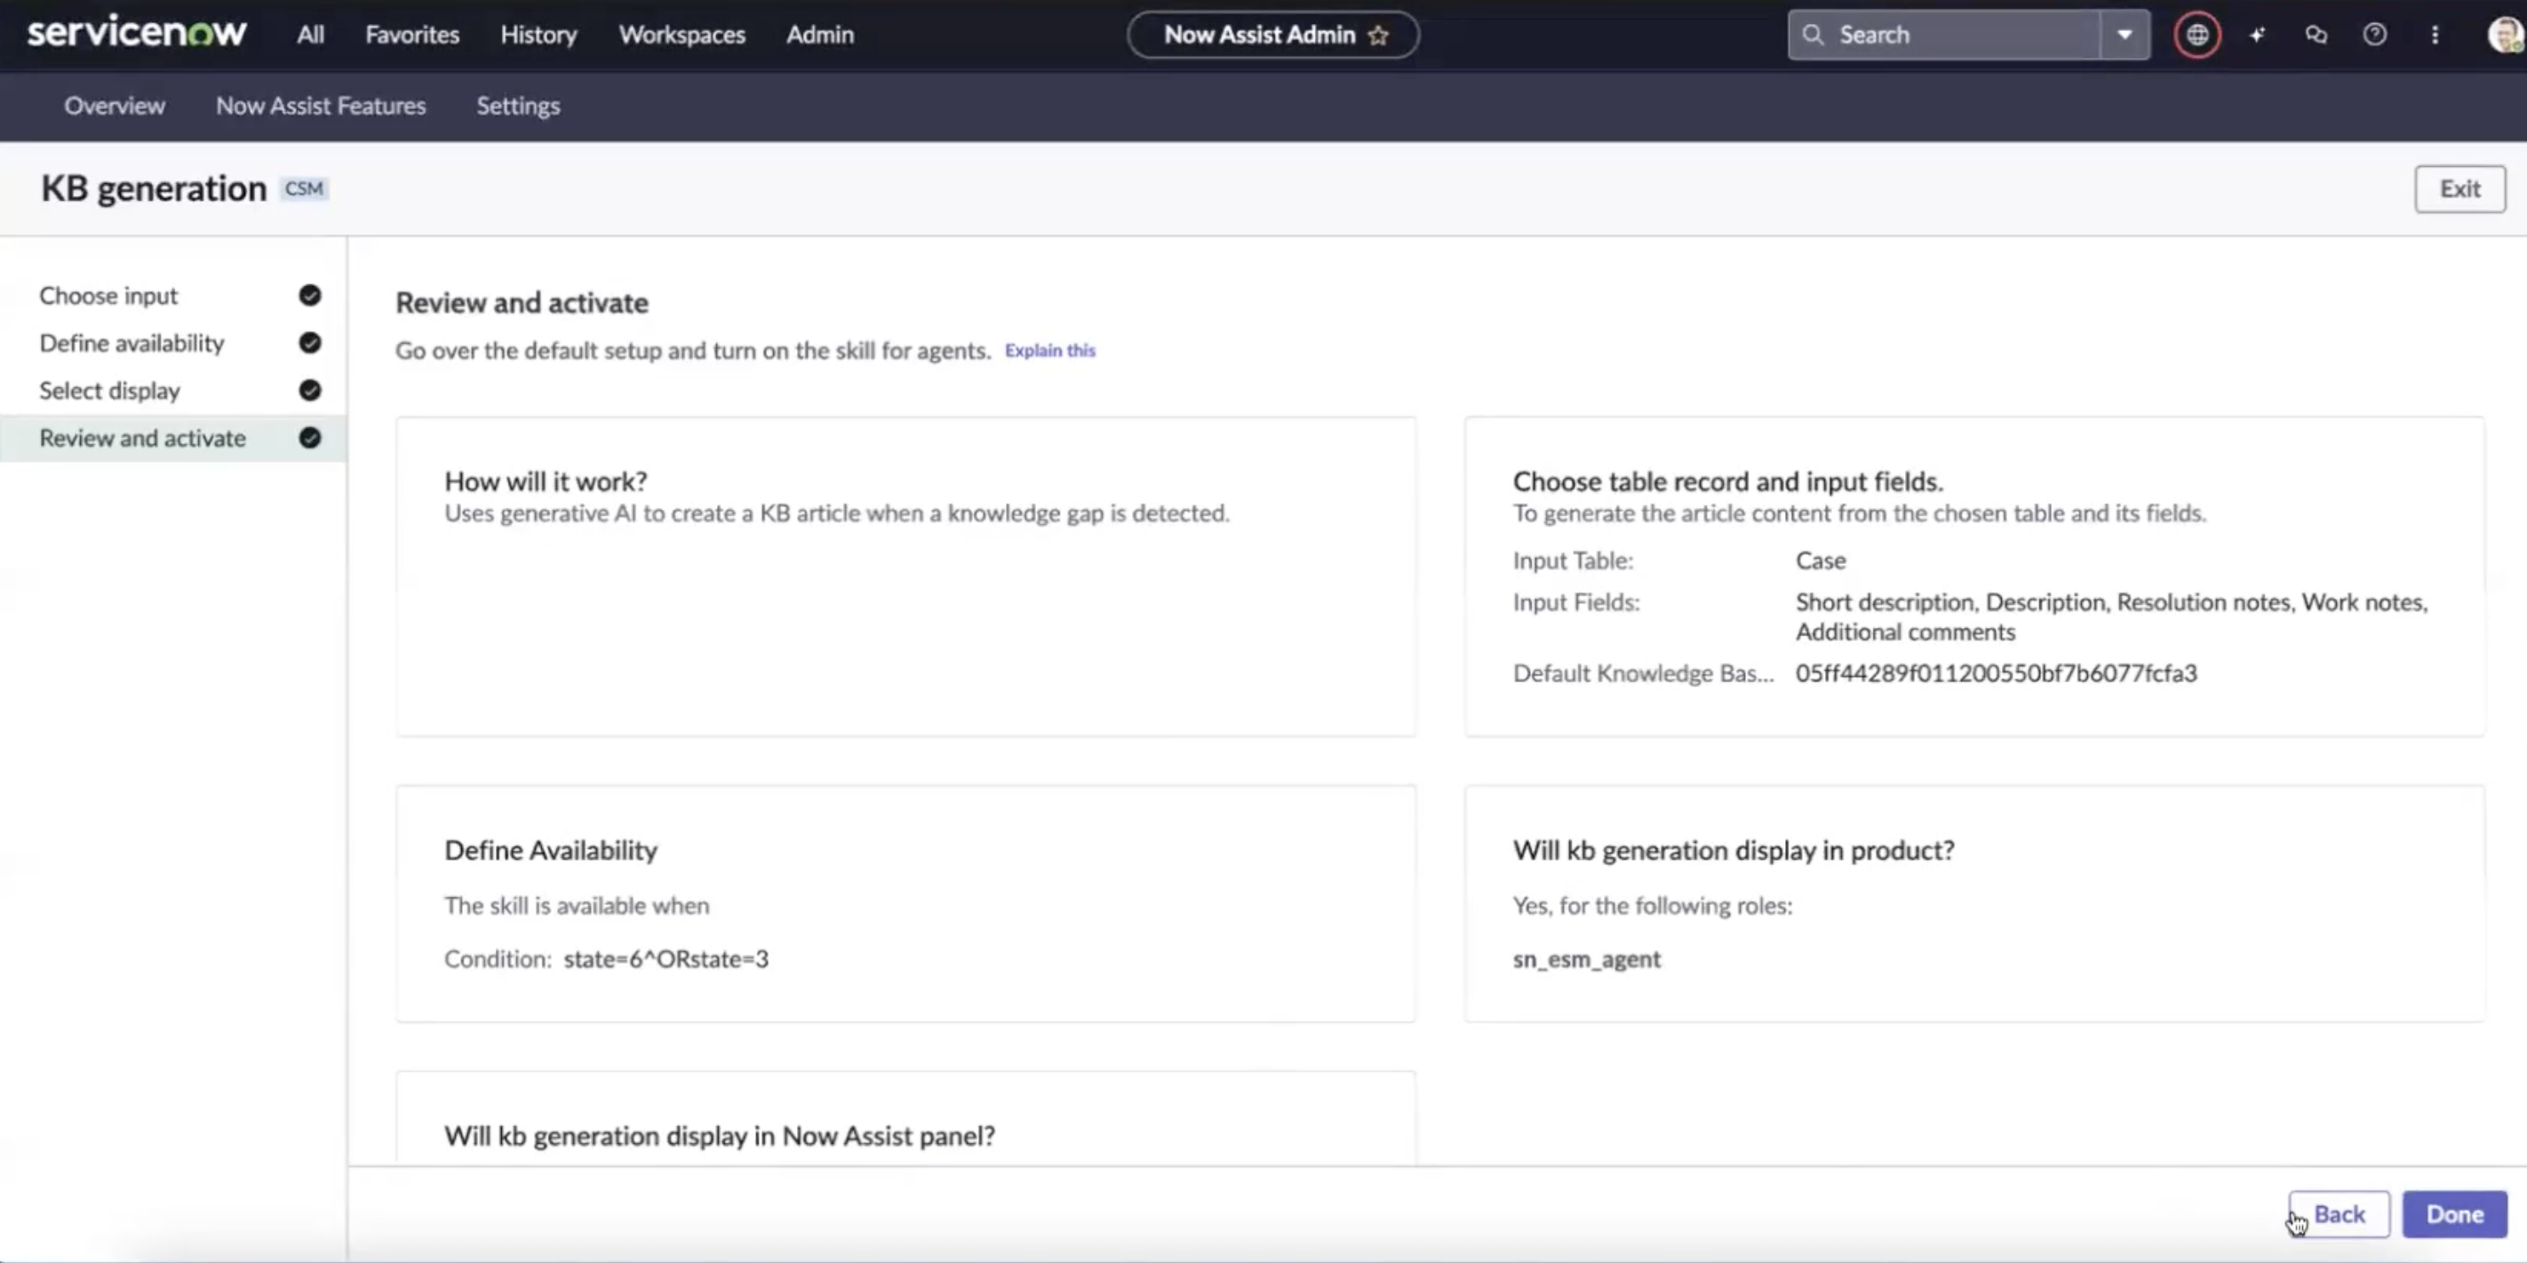The width and height of the screenshot is (2527, 1263).
Task: Open the user avatar profile menu
Action: tap(2505, 36)
